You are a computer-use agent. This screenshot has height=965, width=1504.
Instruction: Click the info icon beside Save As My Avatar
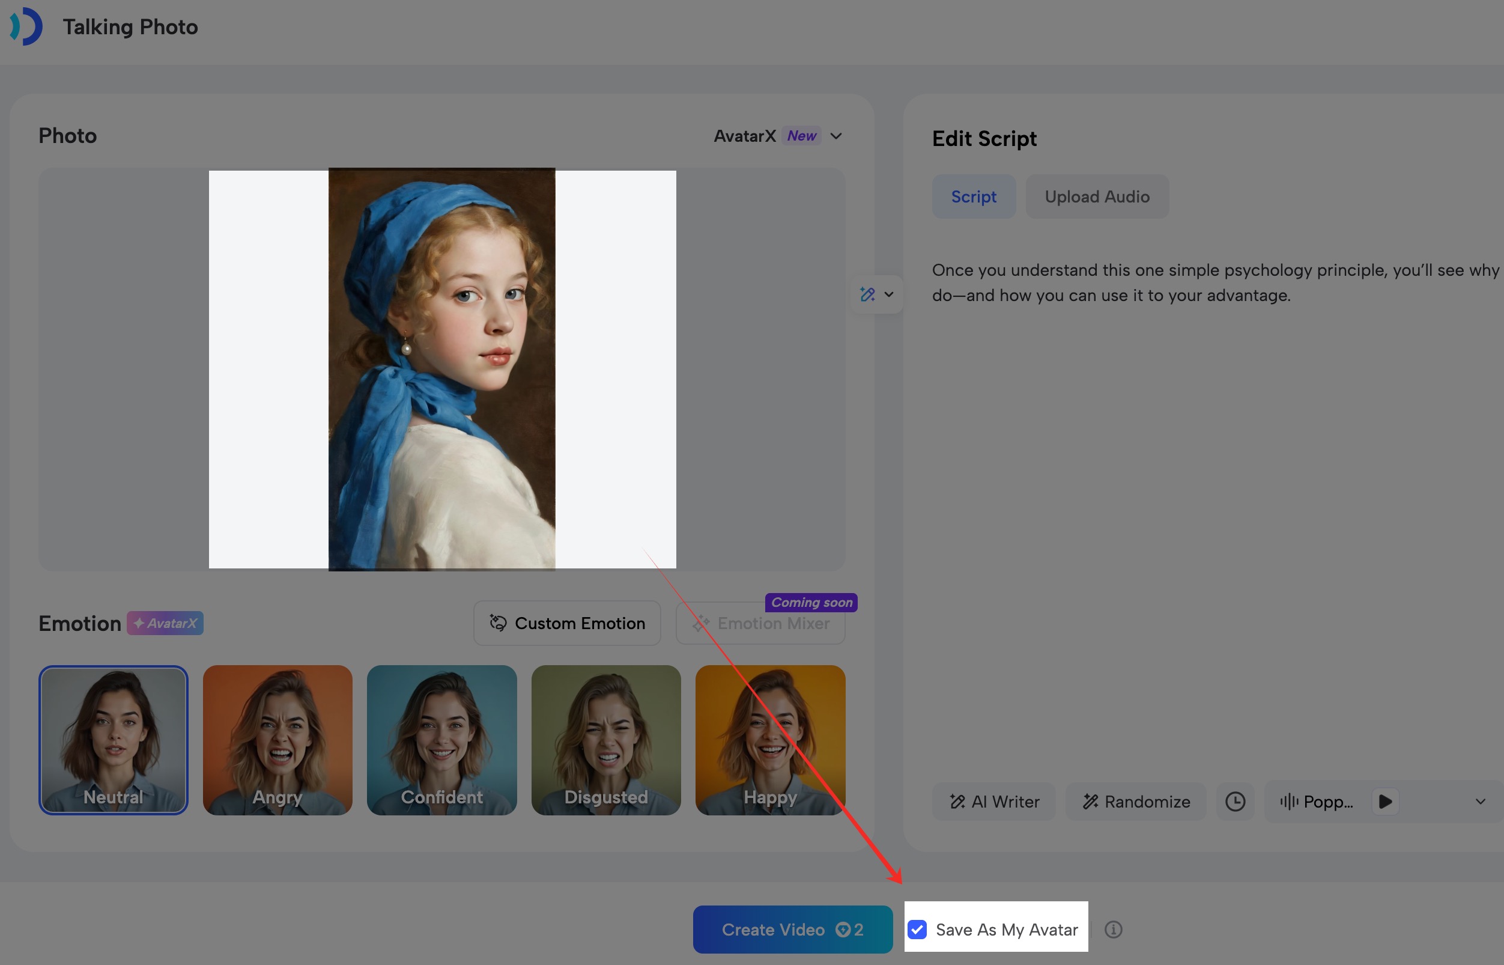pyautogui.click(x=1112, y=930)
